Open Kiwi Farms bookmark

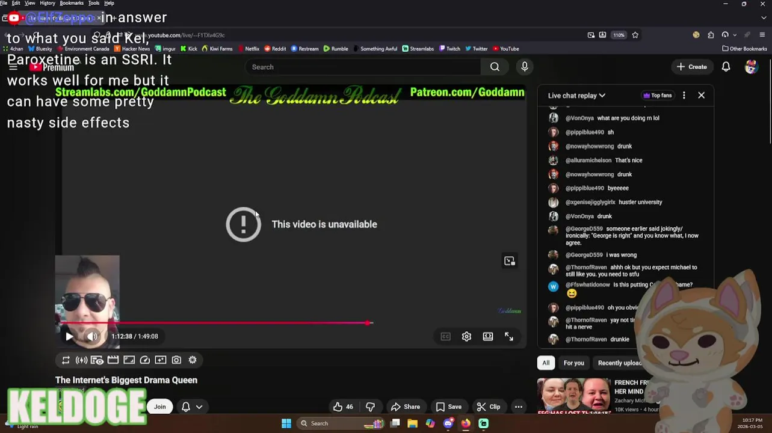217,49
